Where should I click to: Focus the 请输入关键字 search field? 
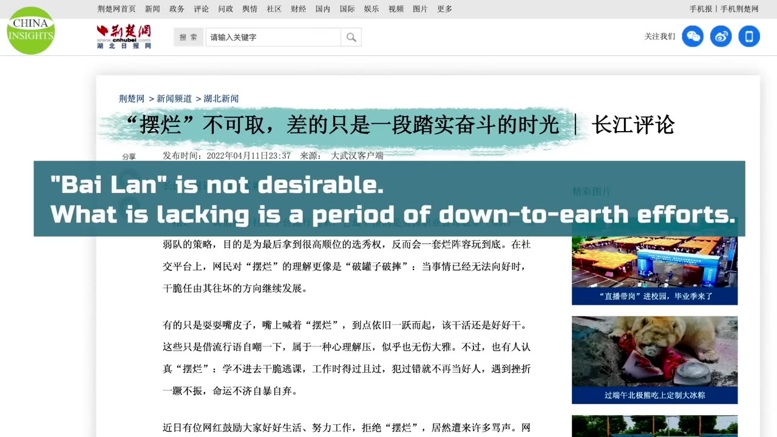tap(273, 37)
